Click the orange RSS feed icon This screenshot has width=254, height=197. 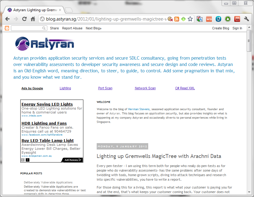coord(177,19)
